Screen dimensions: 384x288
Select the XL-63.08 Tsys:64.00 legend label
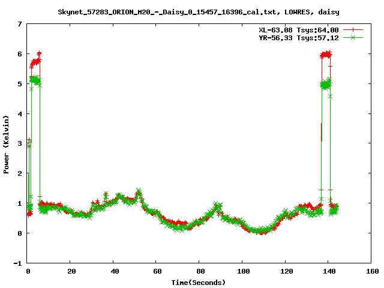click(x=299, y=30)
